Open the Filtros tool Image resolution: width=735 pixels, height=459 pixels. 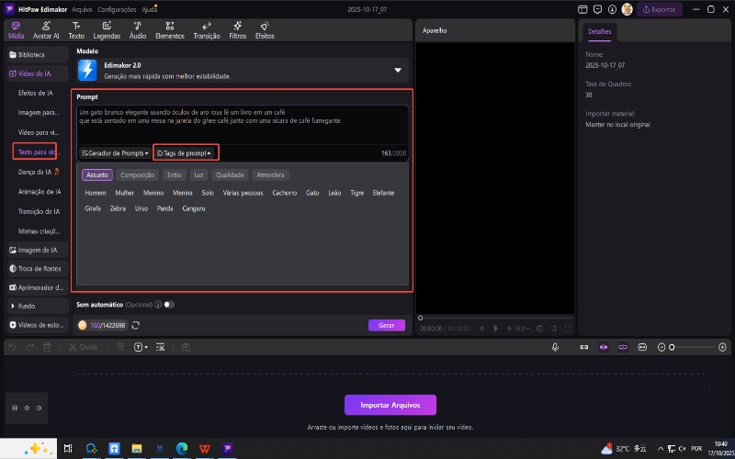coord(238,30)
